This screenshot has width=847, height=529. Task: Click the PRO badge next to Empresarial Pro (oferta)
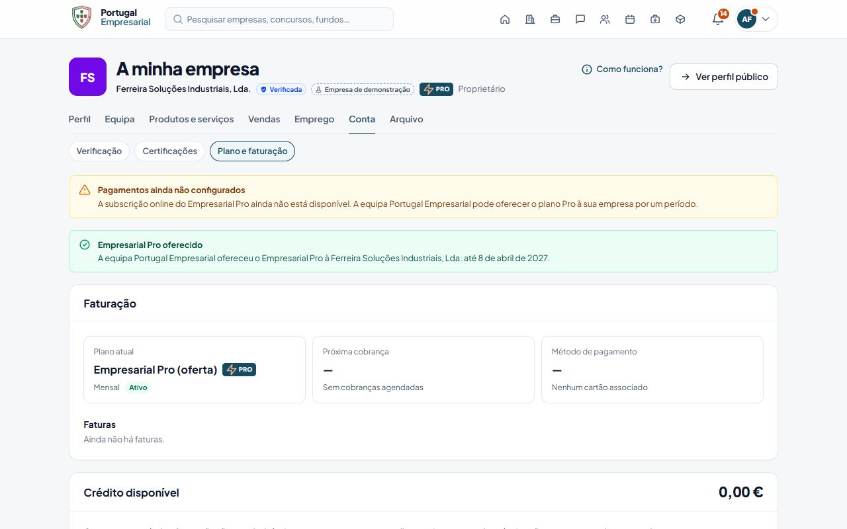click(x=239, y=370)
